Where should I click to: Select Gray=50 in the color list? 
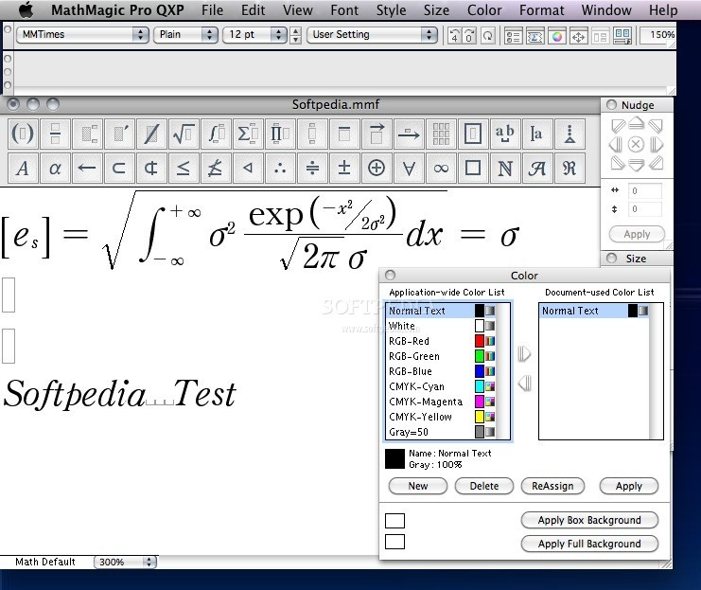click(x=442, y=432)
